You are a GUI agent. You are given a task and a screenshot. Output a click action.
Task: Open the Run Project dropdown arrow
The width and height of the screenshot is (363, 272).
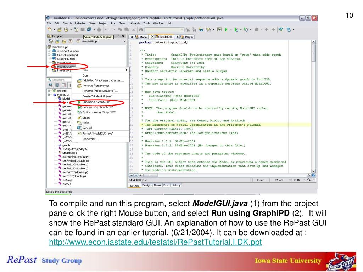point(231,30)
